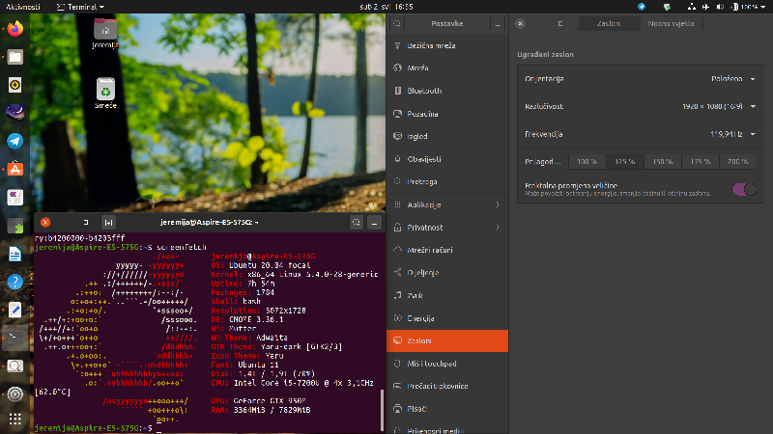Launch Firefox from the dock
The height and width of the screenshot is (434, 773).
15,29
